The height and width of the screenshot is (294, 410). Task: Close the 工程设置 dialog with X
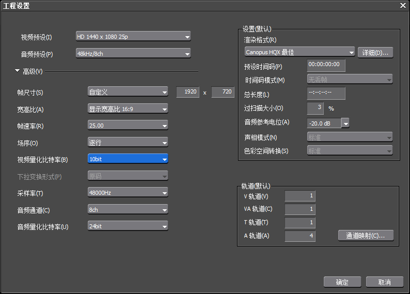pos(403,5)
